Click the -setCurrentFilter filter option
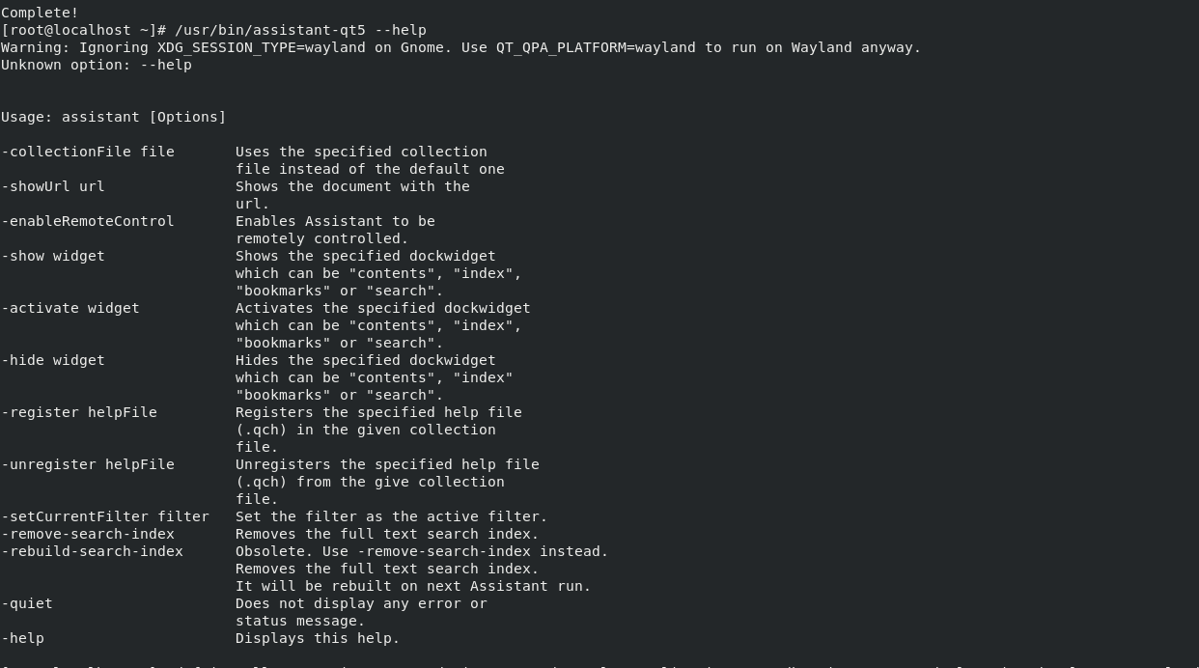 pyautogui.click(x=105, y=516)
